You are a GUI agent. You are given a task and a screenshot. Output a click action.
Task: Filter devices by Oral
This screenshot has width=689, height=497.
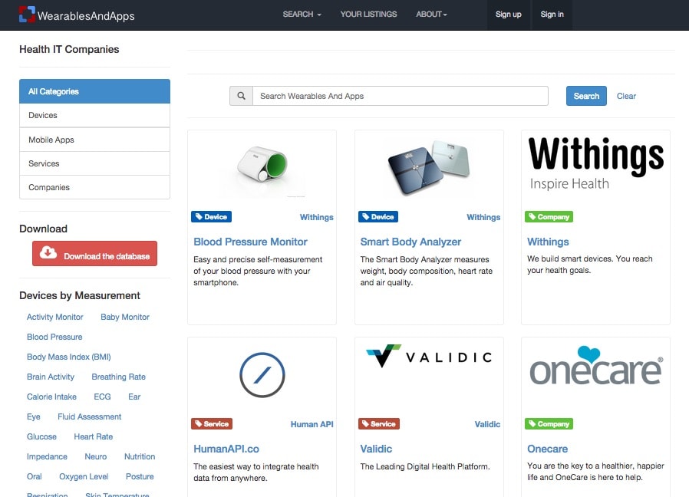point(35,476)
